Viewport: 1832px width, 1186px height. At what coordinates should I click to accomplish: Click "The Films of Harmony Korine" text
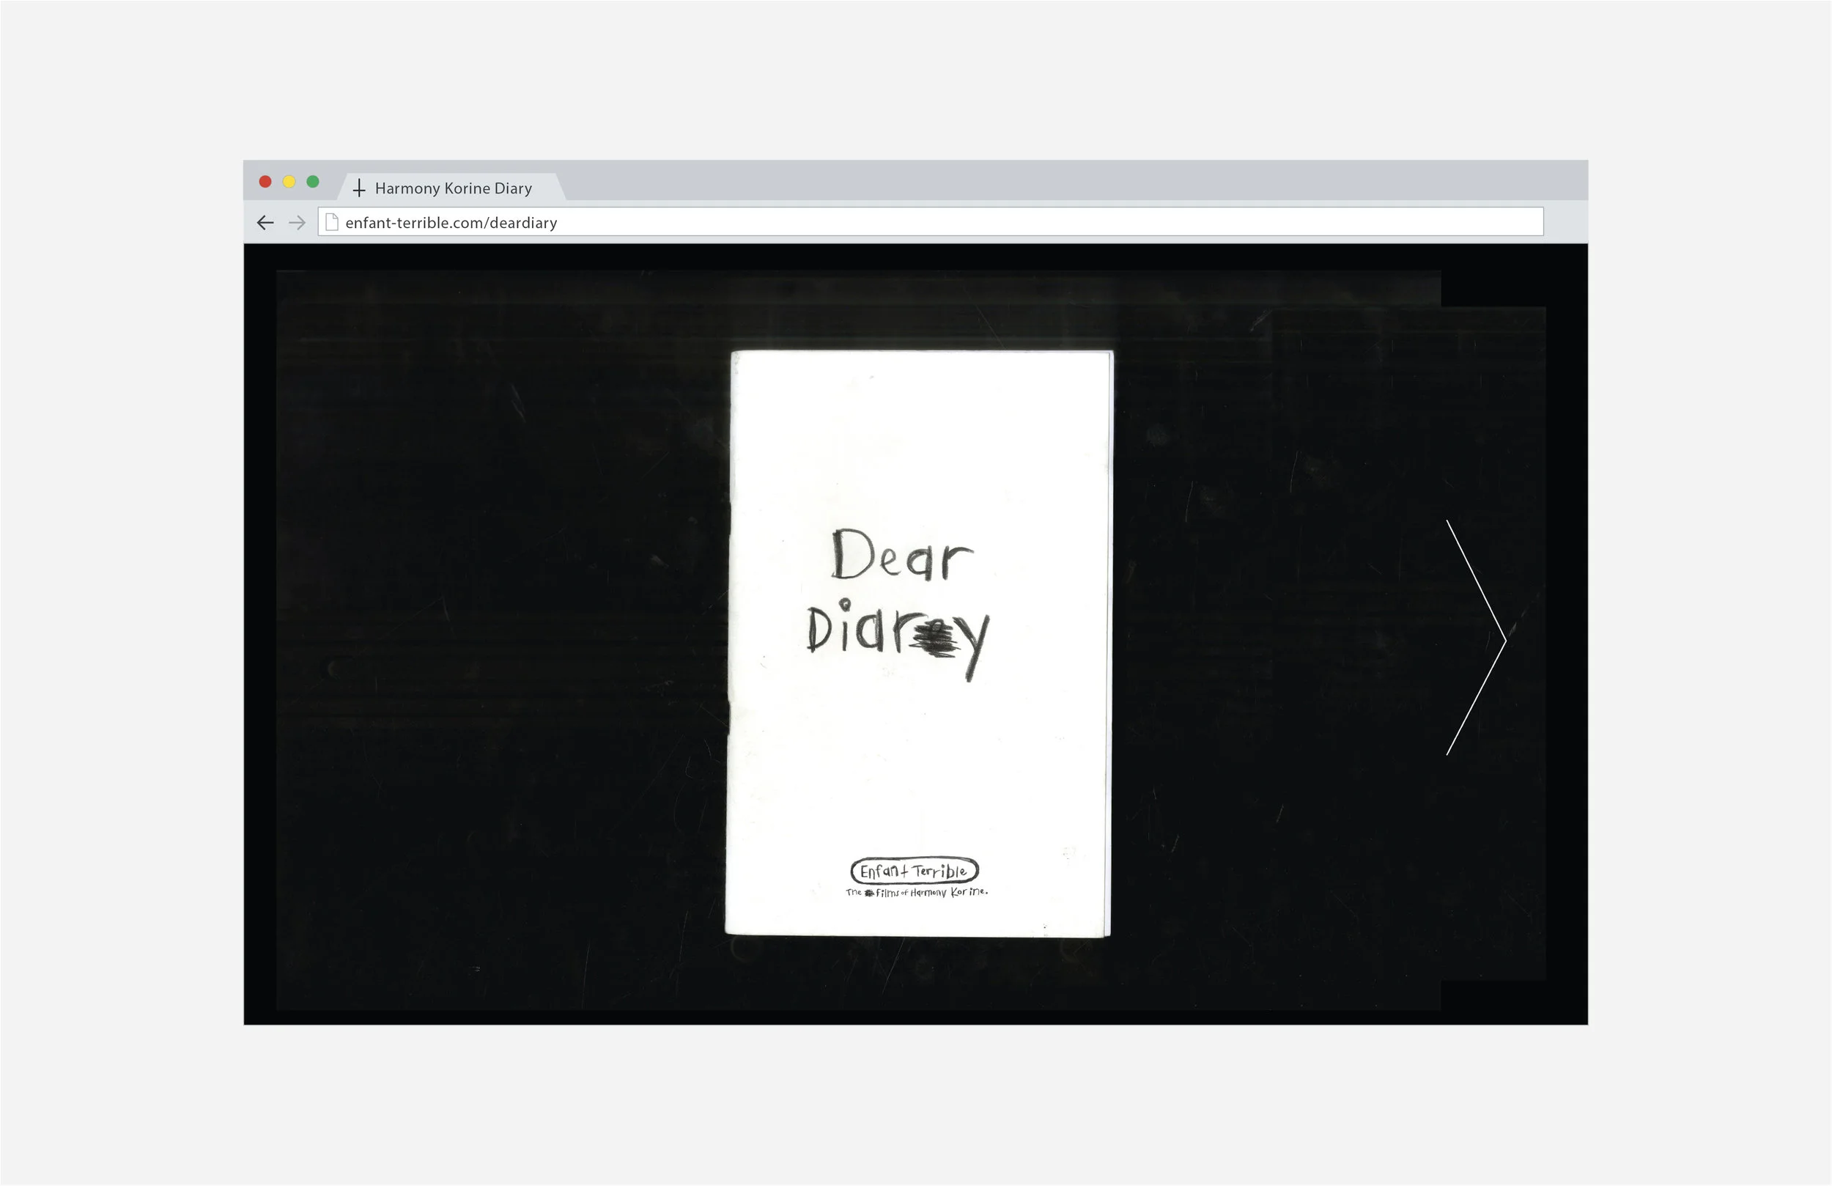(917, 892)
